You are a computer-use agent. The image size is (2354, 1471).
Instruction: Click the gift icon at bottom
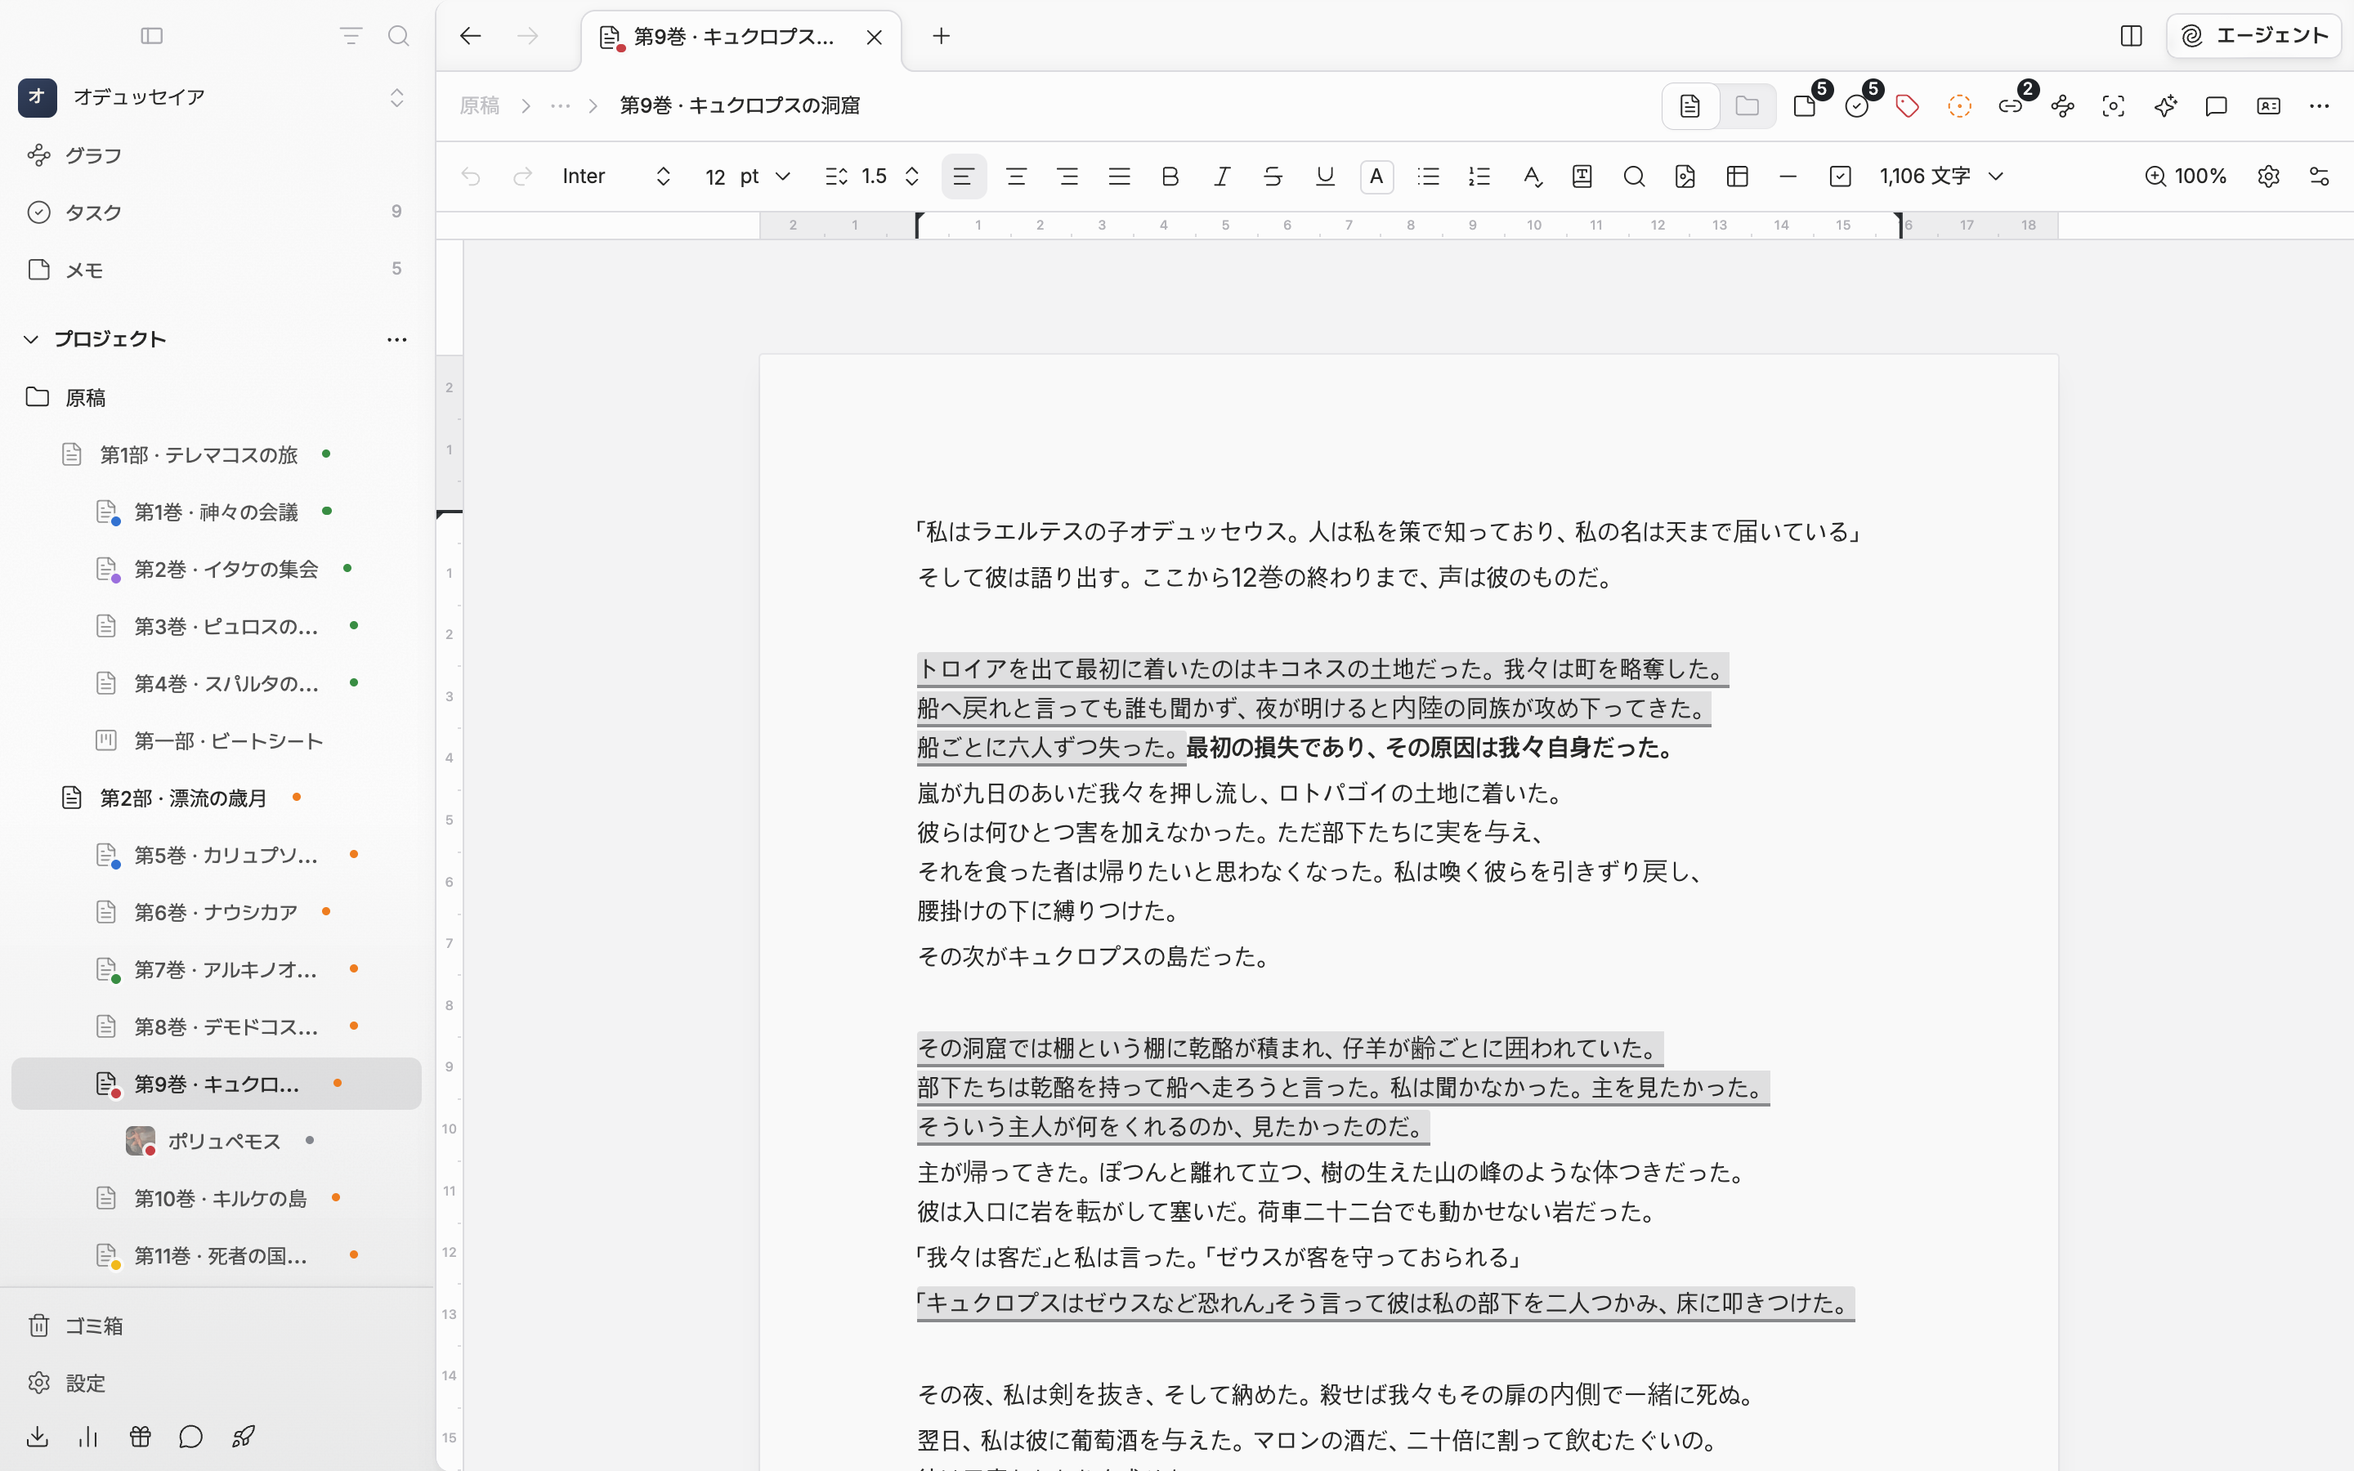[x=140, y=1436]
